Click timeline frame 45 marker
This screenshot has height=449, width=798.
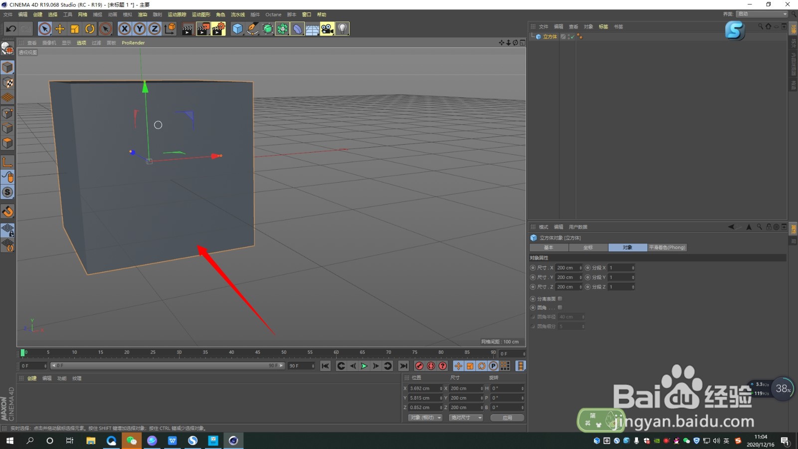257,353
